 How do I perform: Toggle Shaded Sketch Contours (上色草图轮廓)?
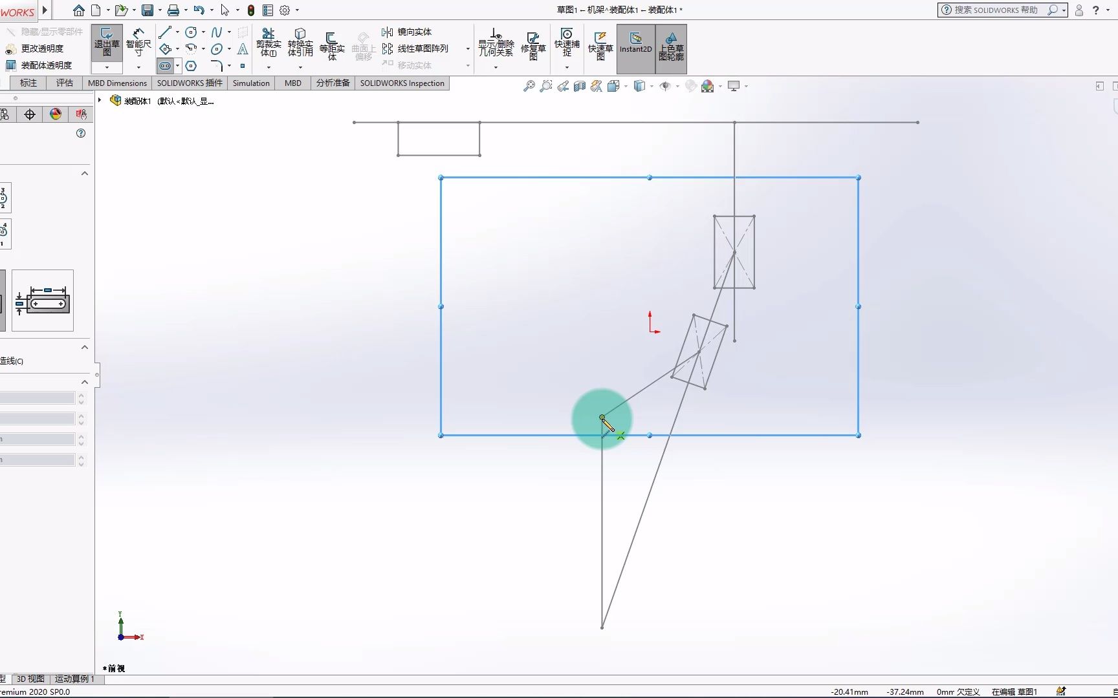(x=671, y=49)
